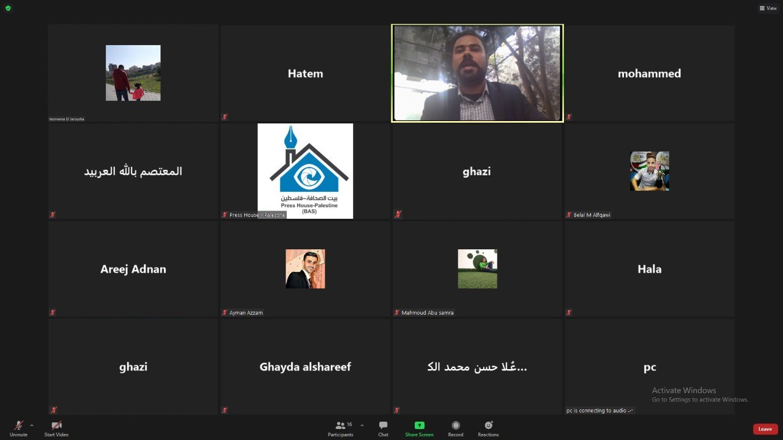Open the Reactions menu
Image resolution: width=783 pixels, height=440 pixels.
[x=488, y=426]
